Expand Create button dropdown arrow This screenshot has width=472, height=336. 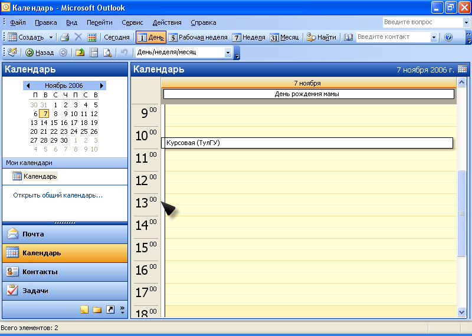pos(51,37)
